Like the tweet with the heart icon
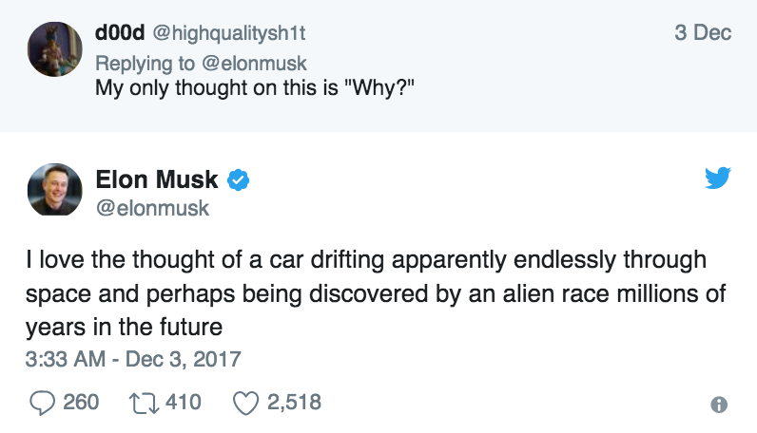The width and height of the screenshot is (757, 433). (x=246, y=403)
